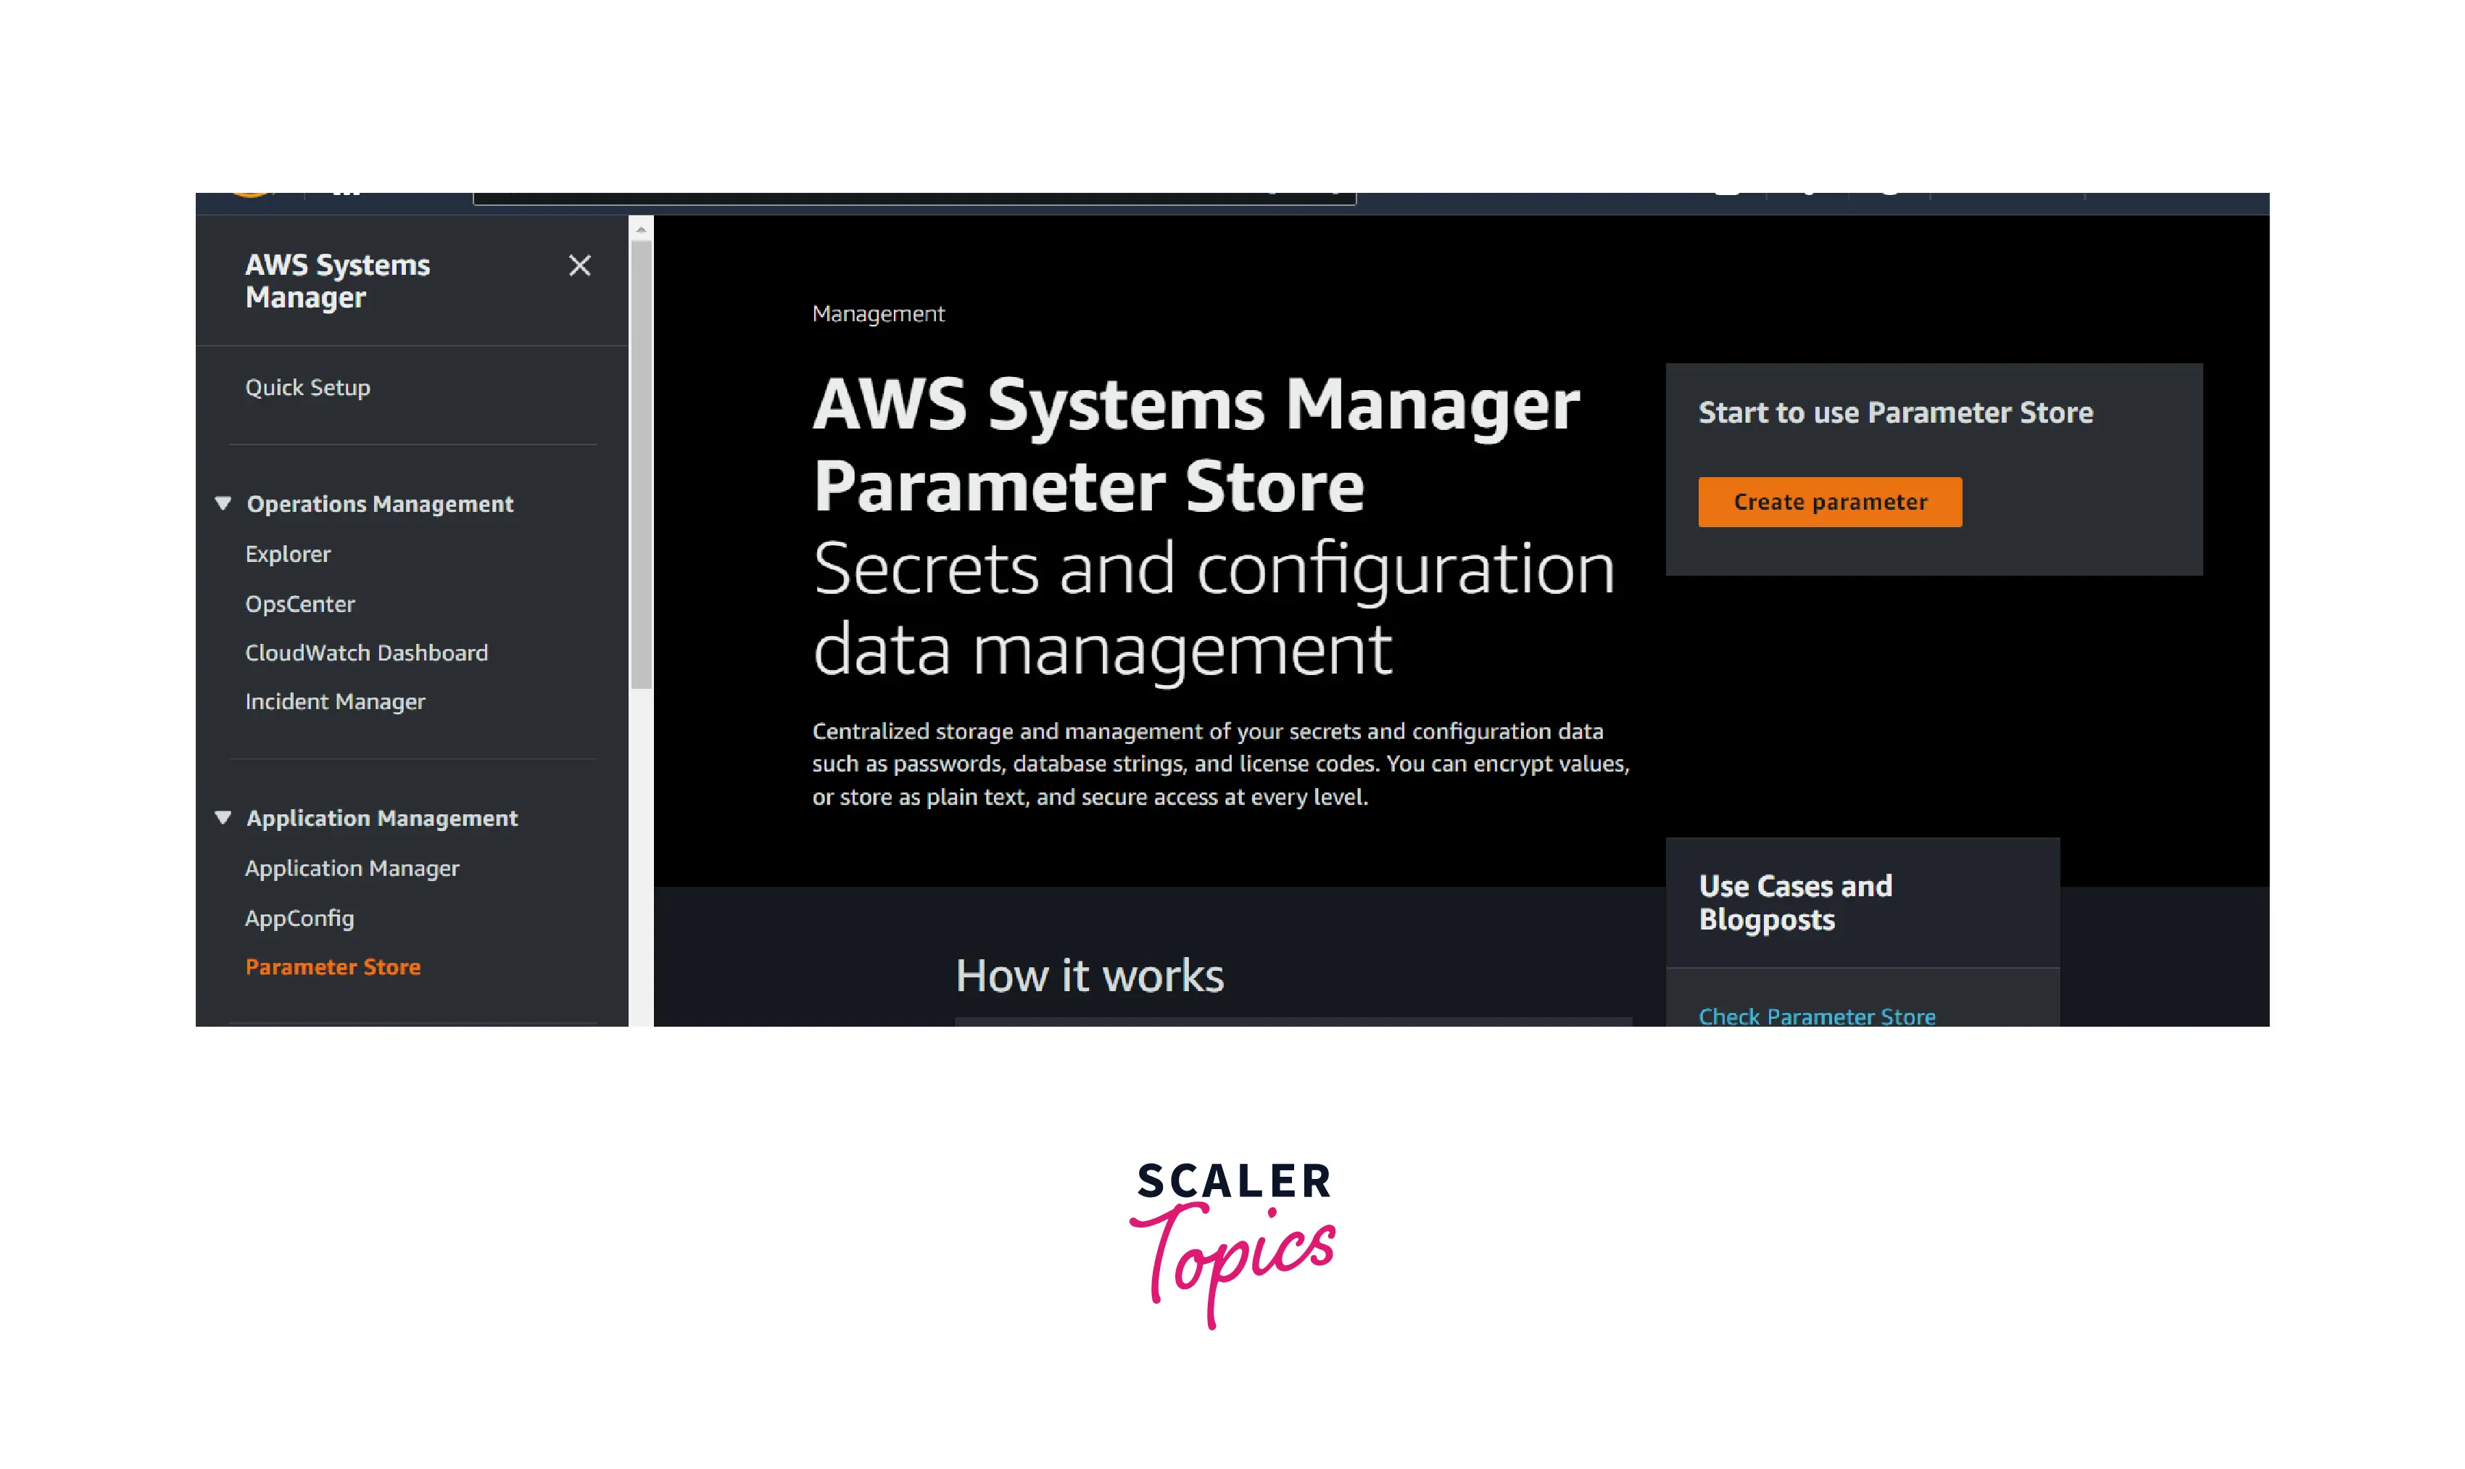Open the Check Parameter Store link
2465x1469 pixels.
(x=1817, y=1016)
